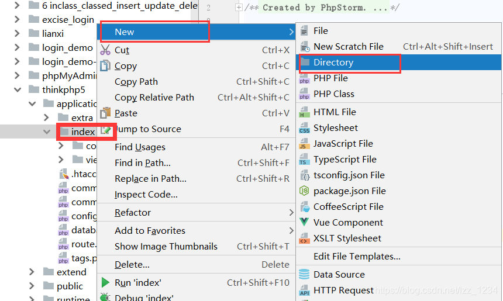Click the green Run 'index' arrow icon

click(105, 282)
